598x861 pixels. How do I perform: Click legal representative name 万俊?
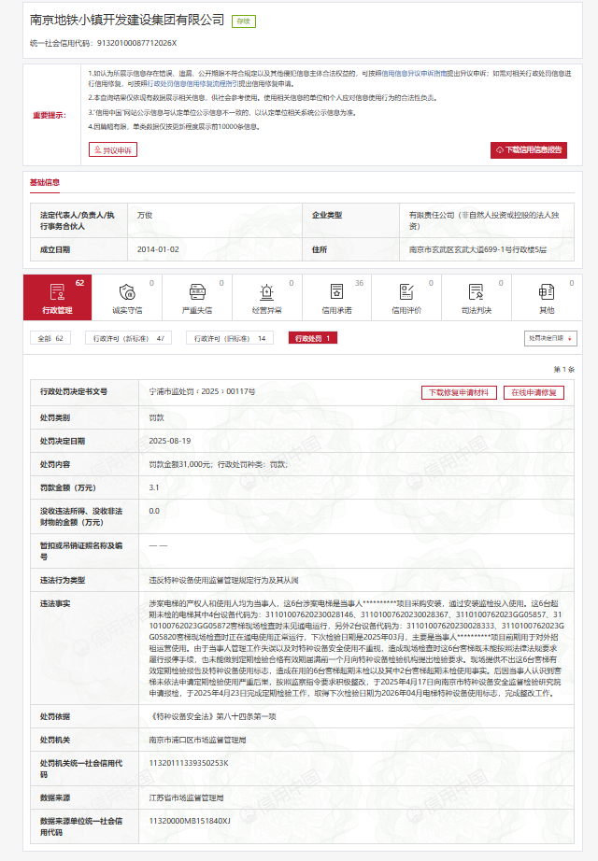(x=145, y=215)
